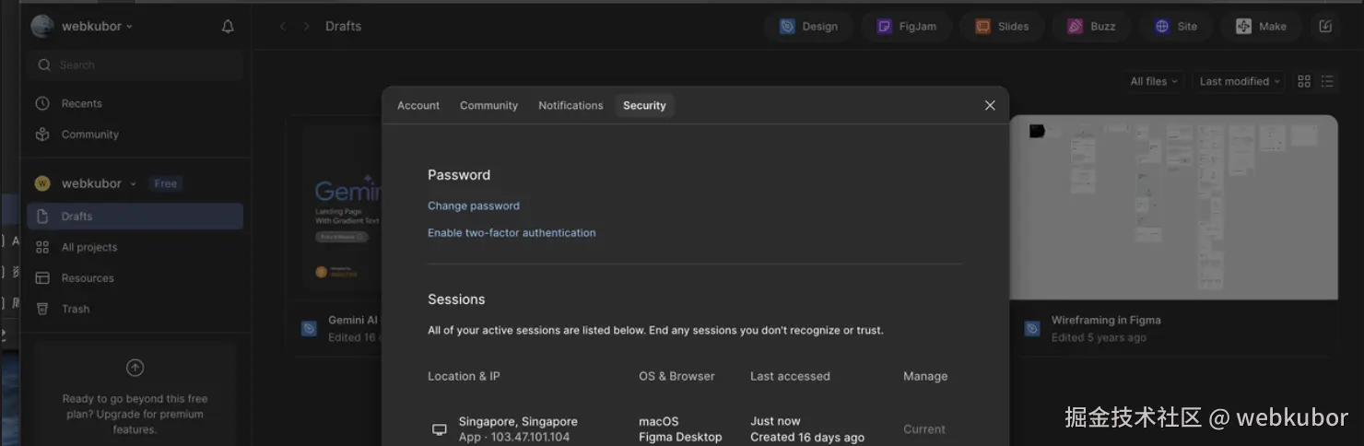The width and height of the screenshot is (1364, 446).
Task: Open the All files filter dropdown
Action: click(1154, 81)
